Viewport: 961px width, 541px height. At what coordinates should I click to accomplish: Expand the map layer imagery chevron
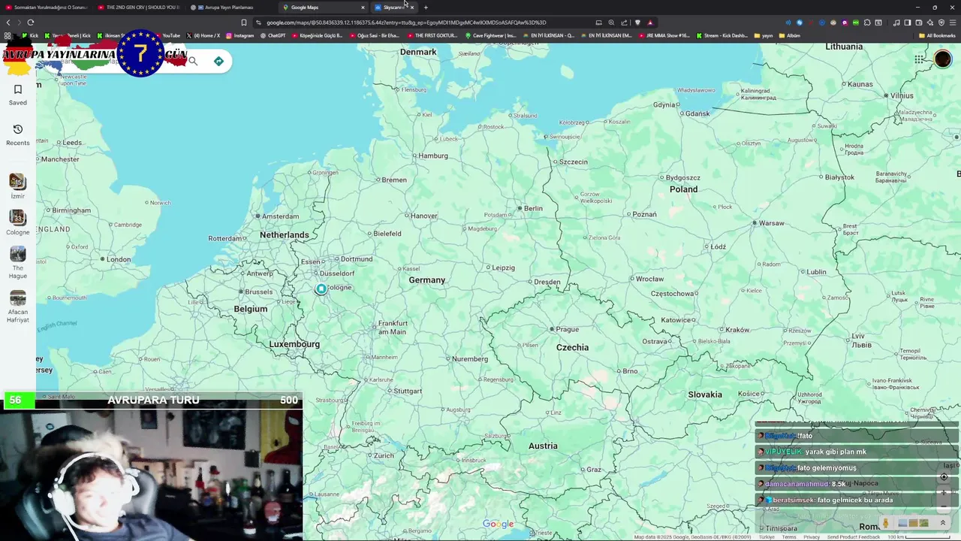pyautogui.click(x=943, y=523)
